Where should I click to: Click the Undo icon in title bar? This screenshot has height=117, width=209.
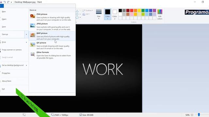click(5, 2)
